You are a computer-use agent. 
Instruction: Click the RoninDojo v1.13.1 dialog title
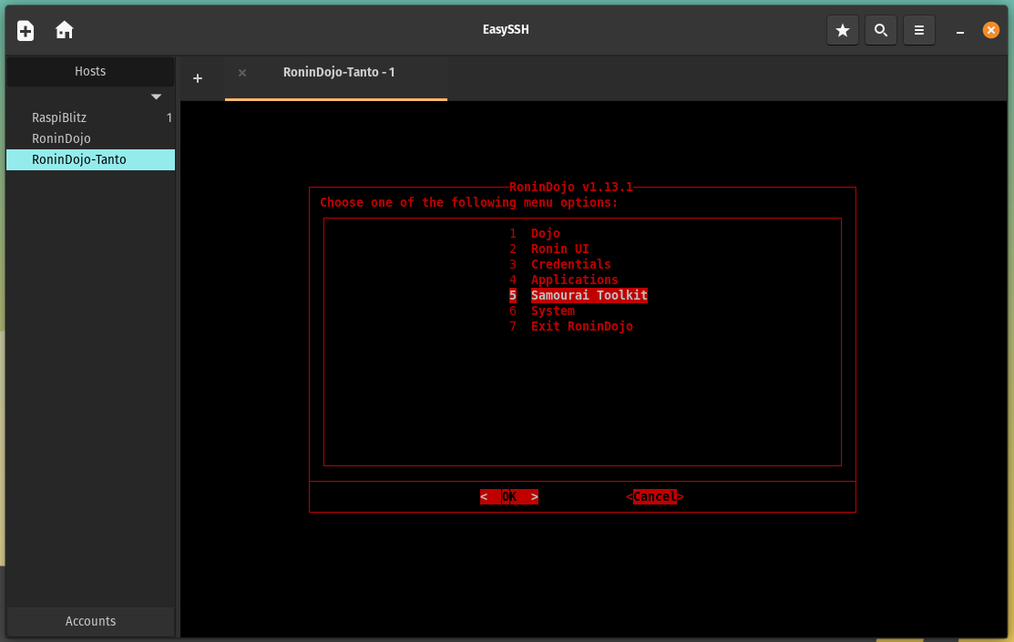(x=571, y=187)
